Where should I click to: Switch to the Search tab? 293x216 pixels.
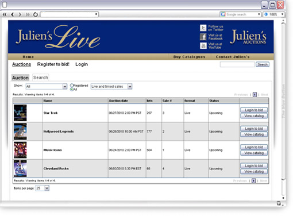coord(41,78)
